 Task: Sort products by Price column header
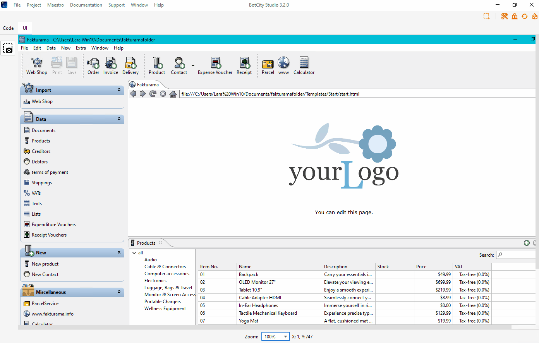433,267
